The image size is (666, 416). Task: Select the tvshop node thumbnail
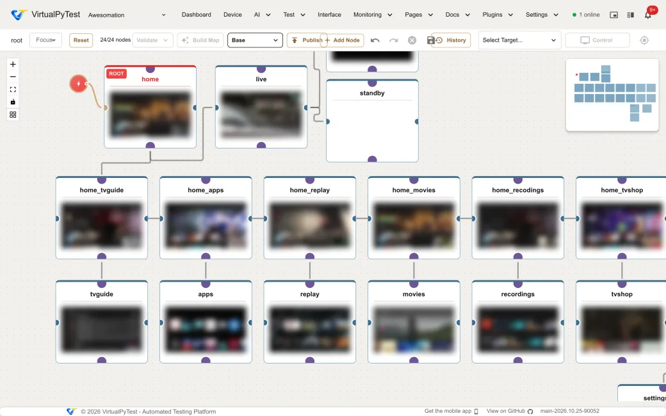(621, 330)
